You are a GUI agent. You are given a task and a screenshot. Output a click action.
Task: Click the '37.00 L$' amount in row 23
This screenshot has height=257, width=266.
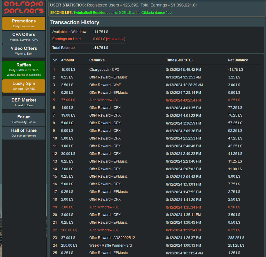coord(68,238)
